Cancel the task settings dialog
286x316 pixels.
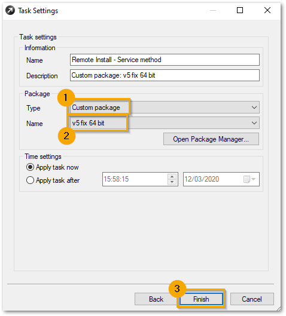[x=252, y=299]
